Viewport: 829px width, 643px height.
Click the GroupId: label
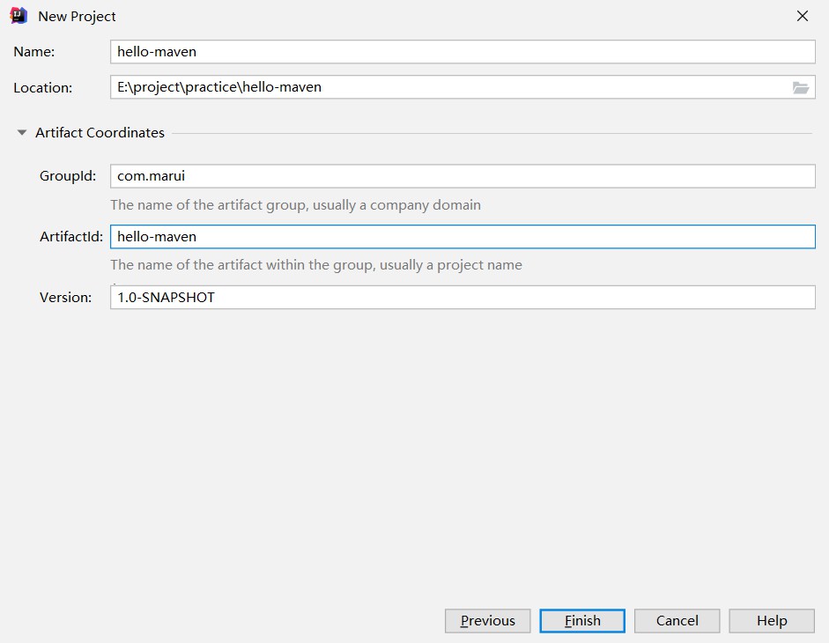(x=68, y=176)
